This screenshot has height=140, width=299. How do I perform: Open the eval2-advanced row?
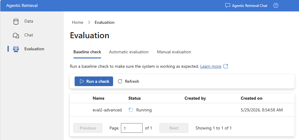click(182, 110)
